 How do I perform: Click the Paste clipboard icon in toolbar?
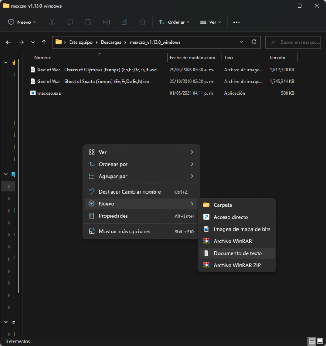click(88, 22)
